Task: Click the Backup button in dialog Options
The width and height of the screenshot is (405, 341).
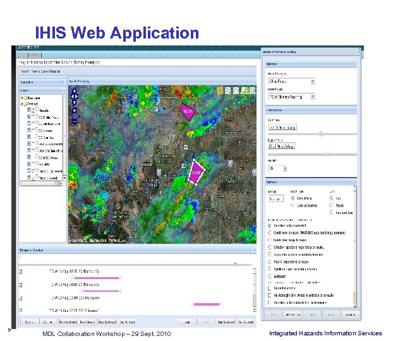Action: pyautogui.click(x=276, y=198)
